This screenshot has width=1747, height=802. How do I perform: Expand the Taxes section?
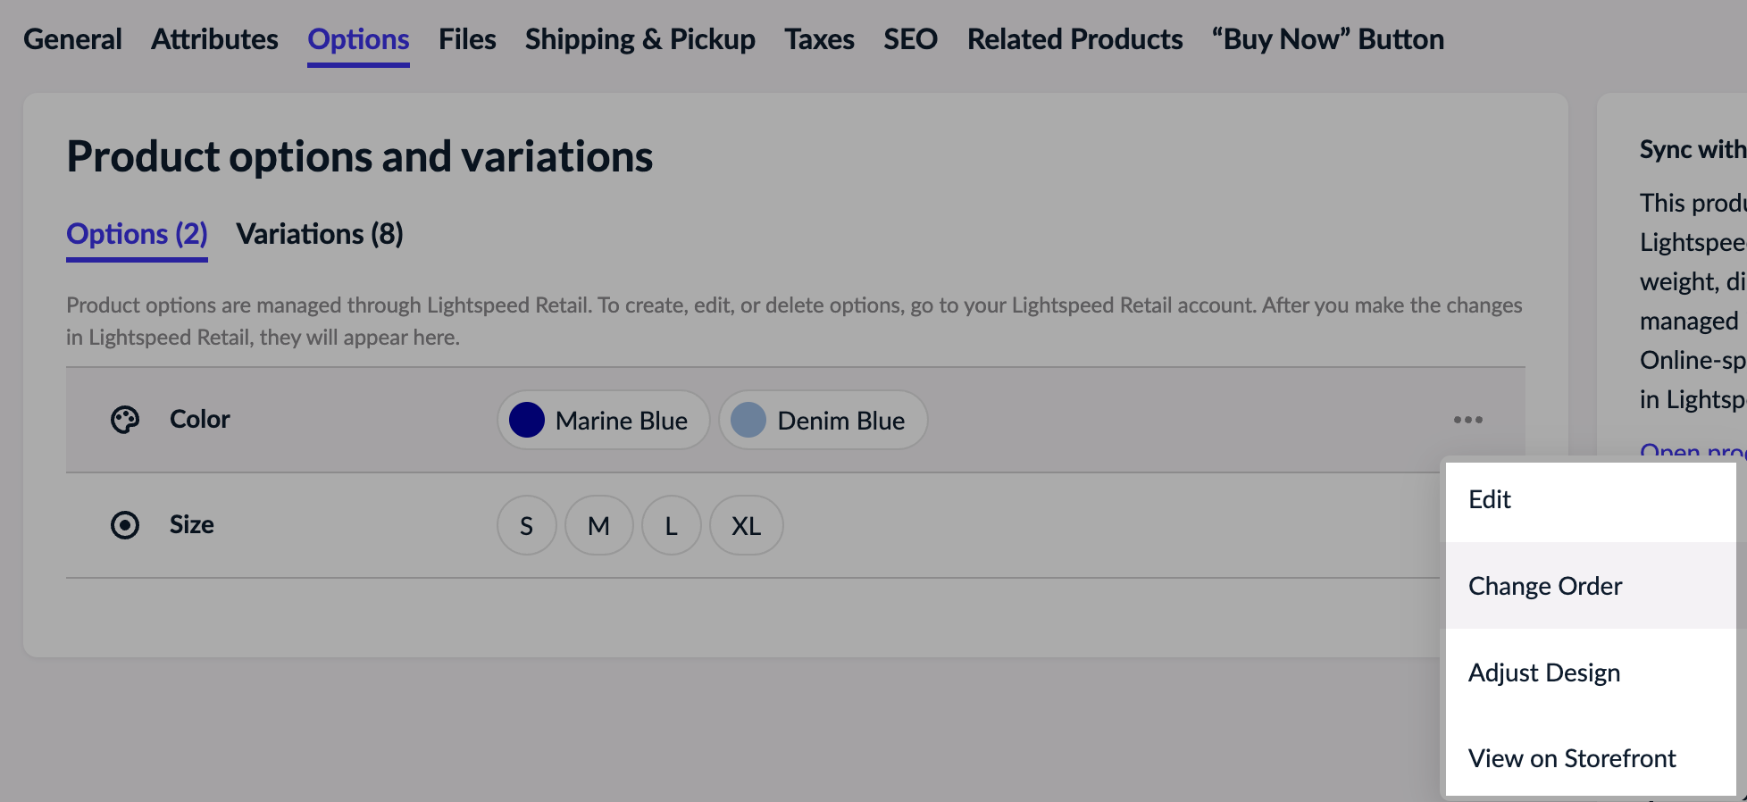click(x=818, y=38)
